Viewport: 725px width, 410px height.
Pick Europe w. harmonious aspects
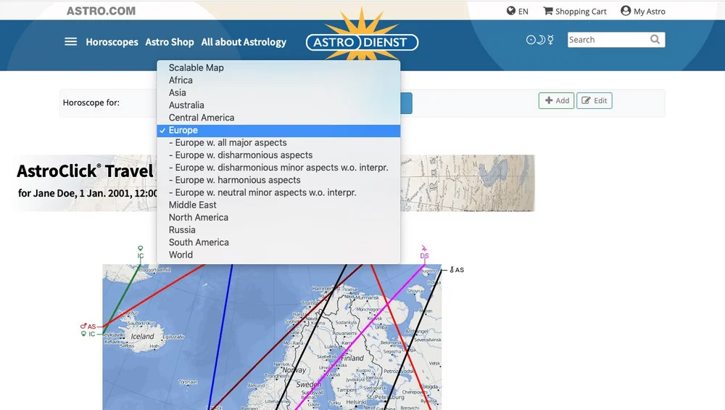click(278, 180)
